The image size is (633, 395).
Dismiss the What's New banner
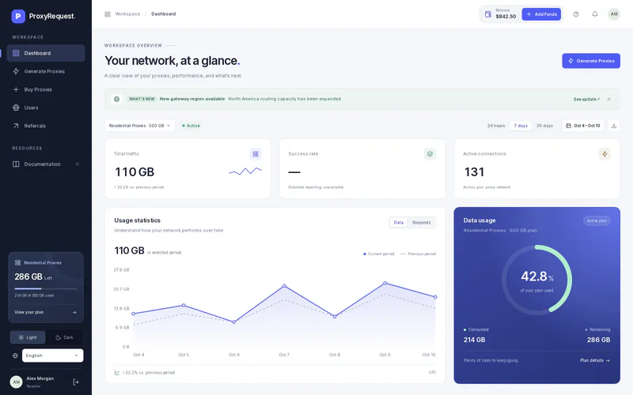coord(608,100)
